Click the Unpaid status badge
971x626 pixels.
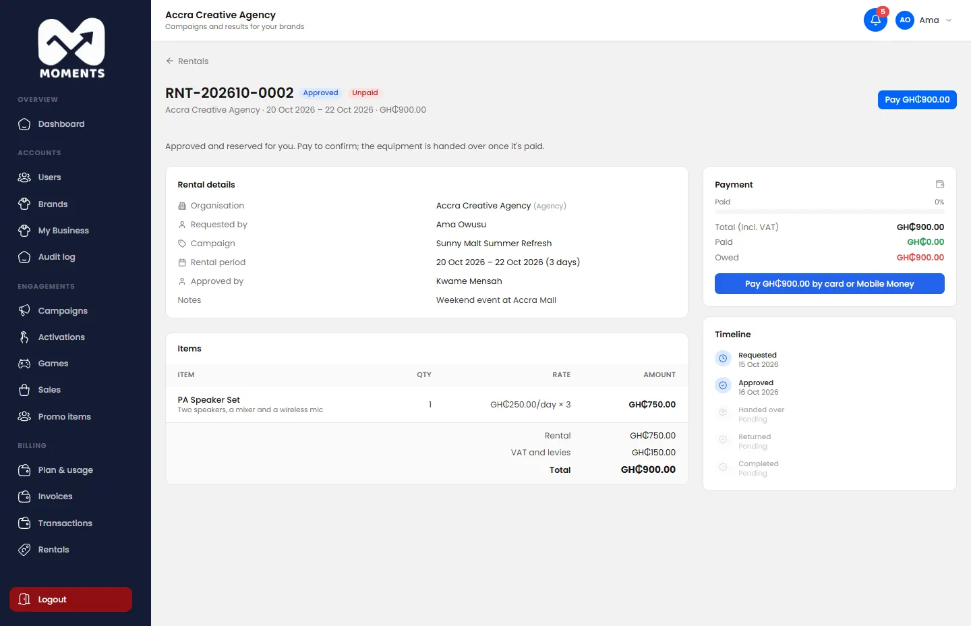point(365,93)
